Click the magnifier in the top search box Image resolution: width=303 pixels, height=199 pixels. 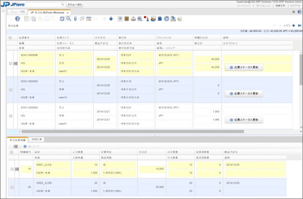[x=63, y=4]
